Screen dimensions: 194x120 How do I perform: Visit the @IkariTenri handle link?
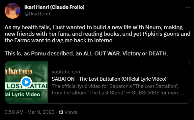(37, 14)
